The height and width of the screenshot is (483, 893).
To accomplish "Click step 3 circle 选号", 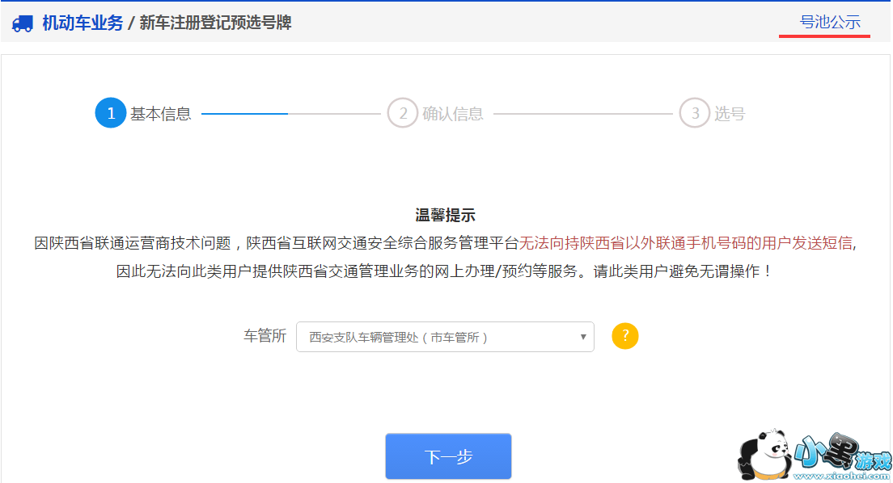I will [695, 113].
